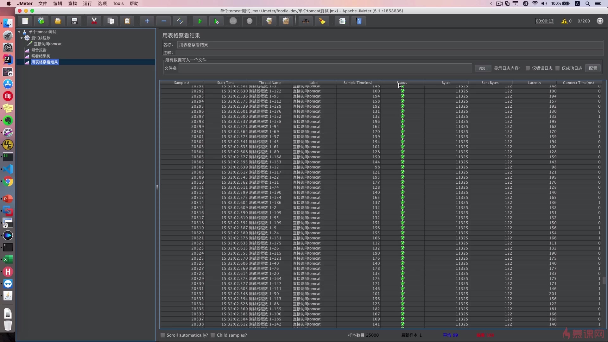
Task: Select 直接访问tomcat sampler in tree
Action: (48, 44)
